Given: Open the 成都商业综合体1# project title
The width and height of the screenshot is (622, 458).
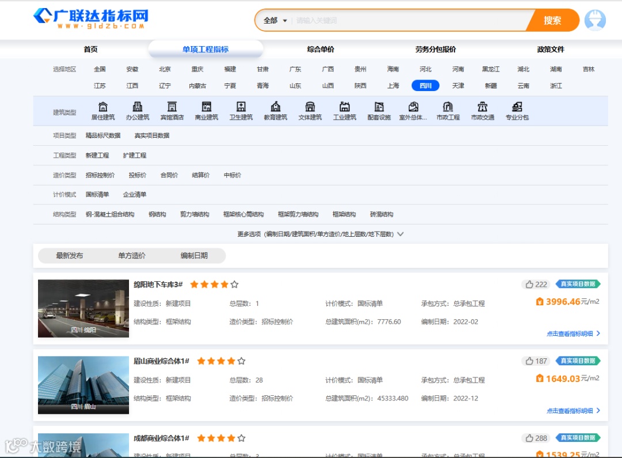Looking at the screenshot, I should point(161,438).
